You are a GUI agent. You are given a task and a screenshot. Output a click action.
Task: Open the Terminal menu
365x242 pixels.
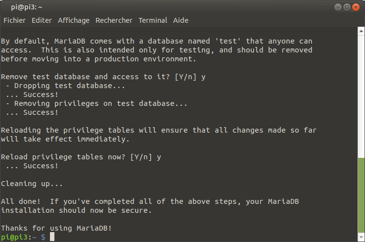(x=153, y=20)
